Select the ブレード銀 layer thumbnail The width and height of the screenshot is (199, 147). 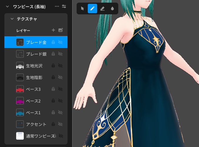20,54
